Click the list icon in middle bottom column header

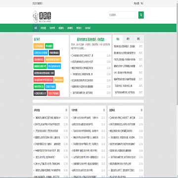[x=104, y=110]
